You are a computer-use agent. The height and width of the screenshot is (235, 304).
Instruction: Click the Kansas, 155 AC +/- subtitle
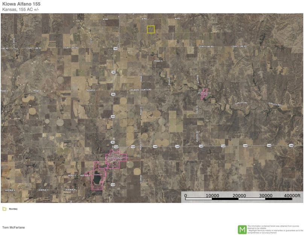(19, 9)
